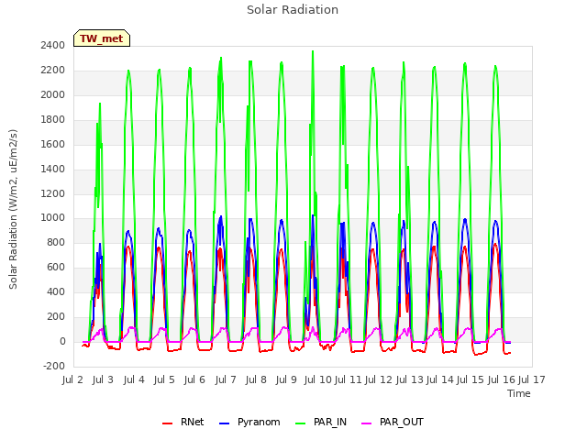Click the Jul 13 x-axis tick label
This screenshot has width=587, height=440.
pyautogui.click(x=410, y=379)
